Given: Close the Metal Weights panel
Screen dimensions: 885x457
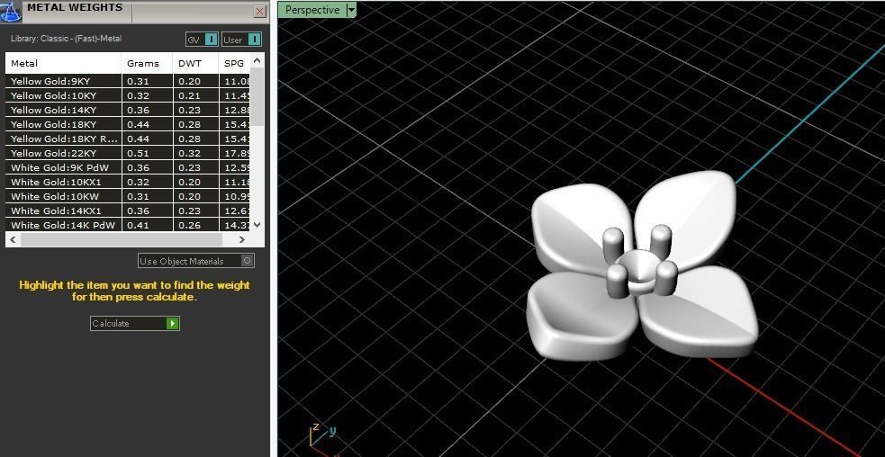Looking at the screenshot, I should (259, 11).
